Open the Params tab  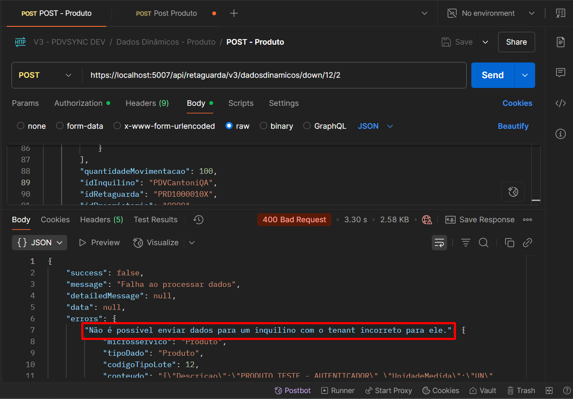coord(25,103)
